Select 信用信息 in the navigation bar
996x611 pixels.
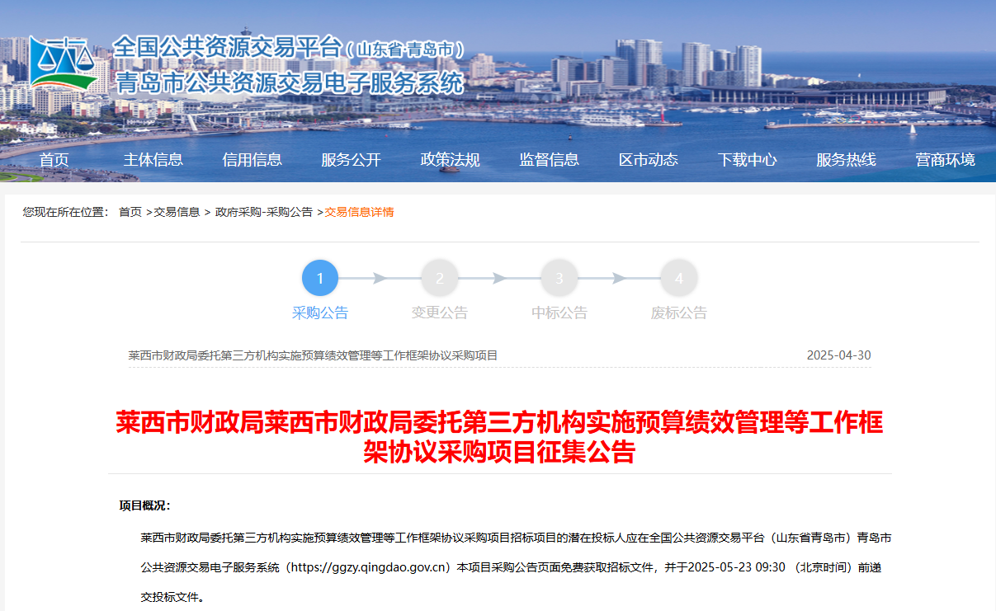(x=253, y=160)
